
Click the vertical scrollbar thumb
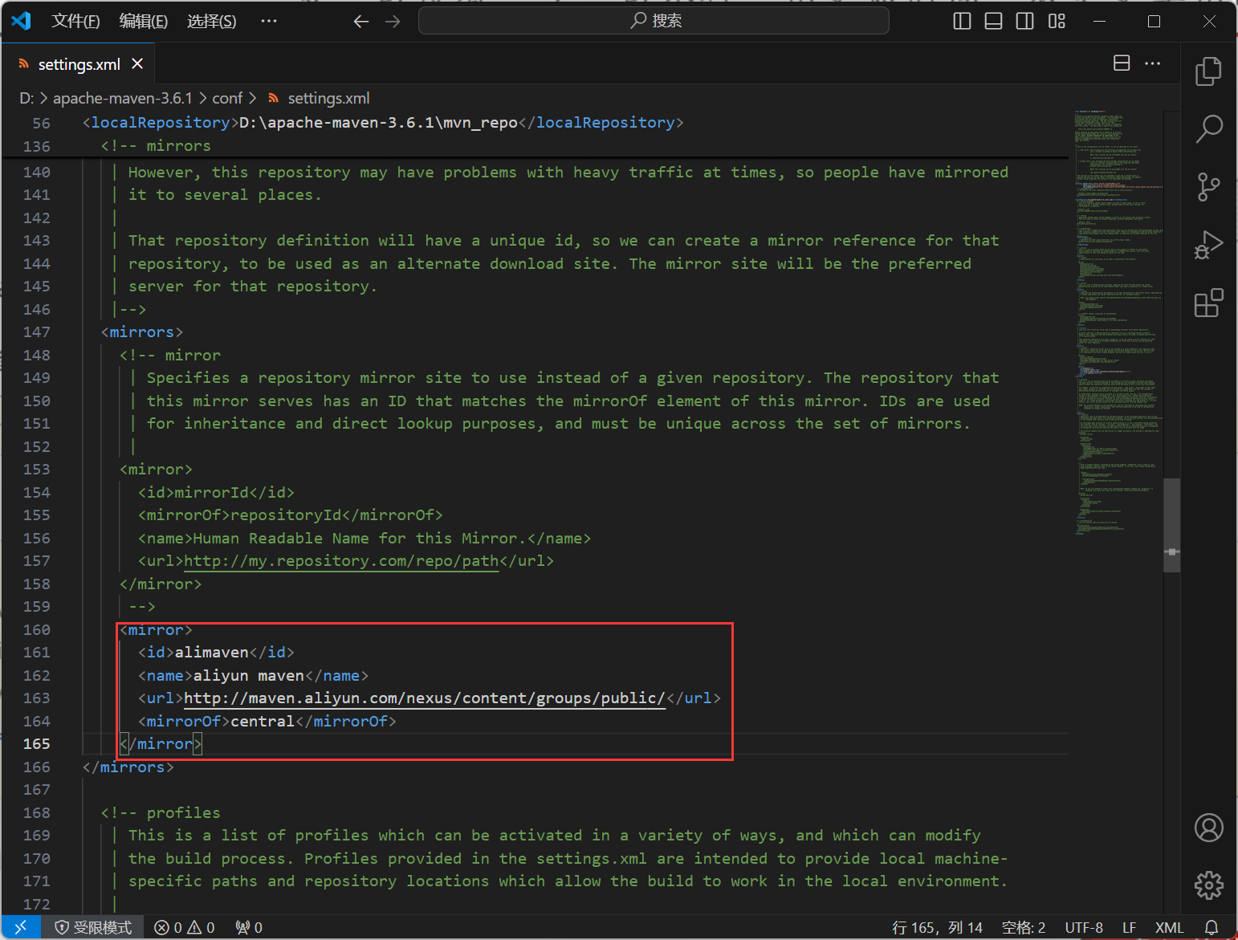click(x=1172, y=526)
